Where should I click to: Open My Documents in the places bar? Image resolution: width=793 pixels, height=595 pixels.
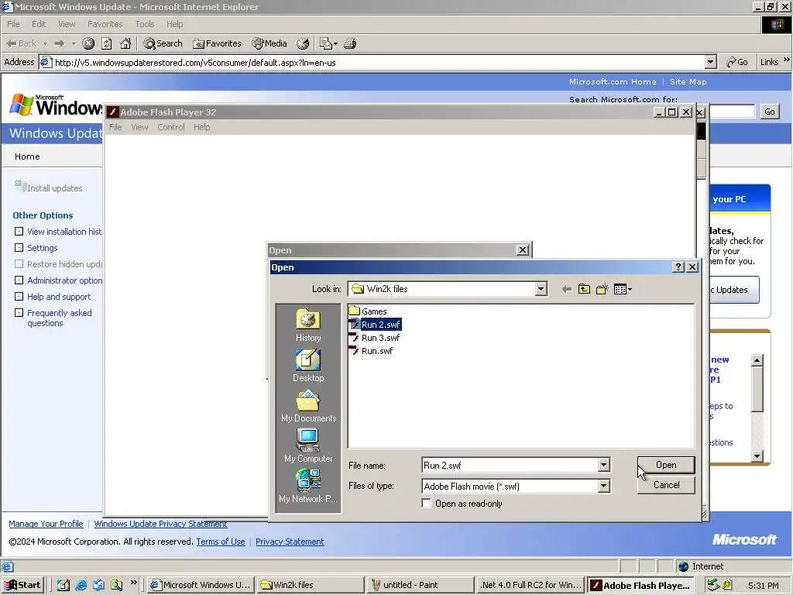(x=308, y=406)
